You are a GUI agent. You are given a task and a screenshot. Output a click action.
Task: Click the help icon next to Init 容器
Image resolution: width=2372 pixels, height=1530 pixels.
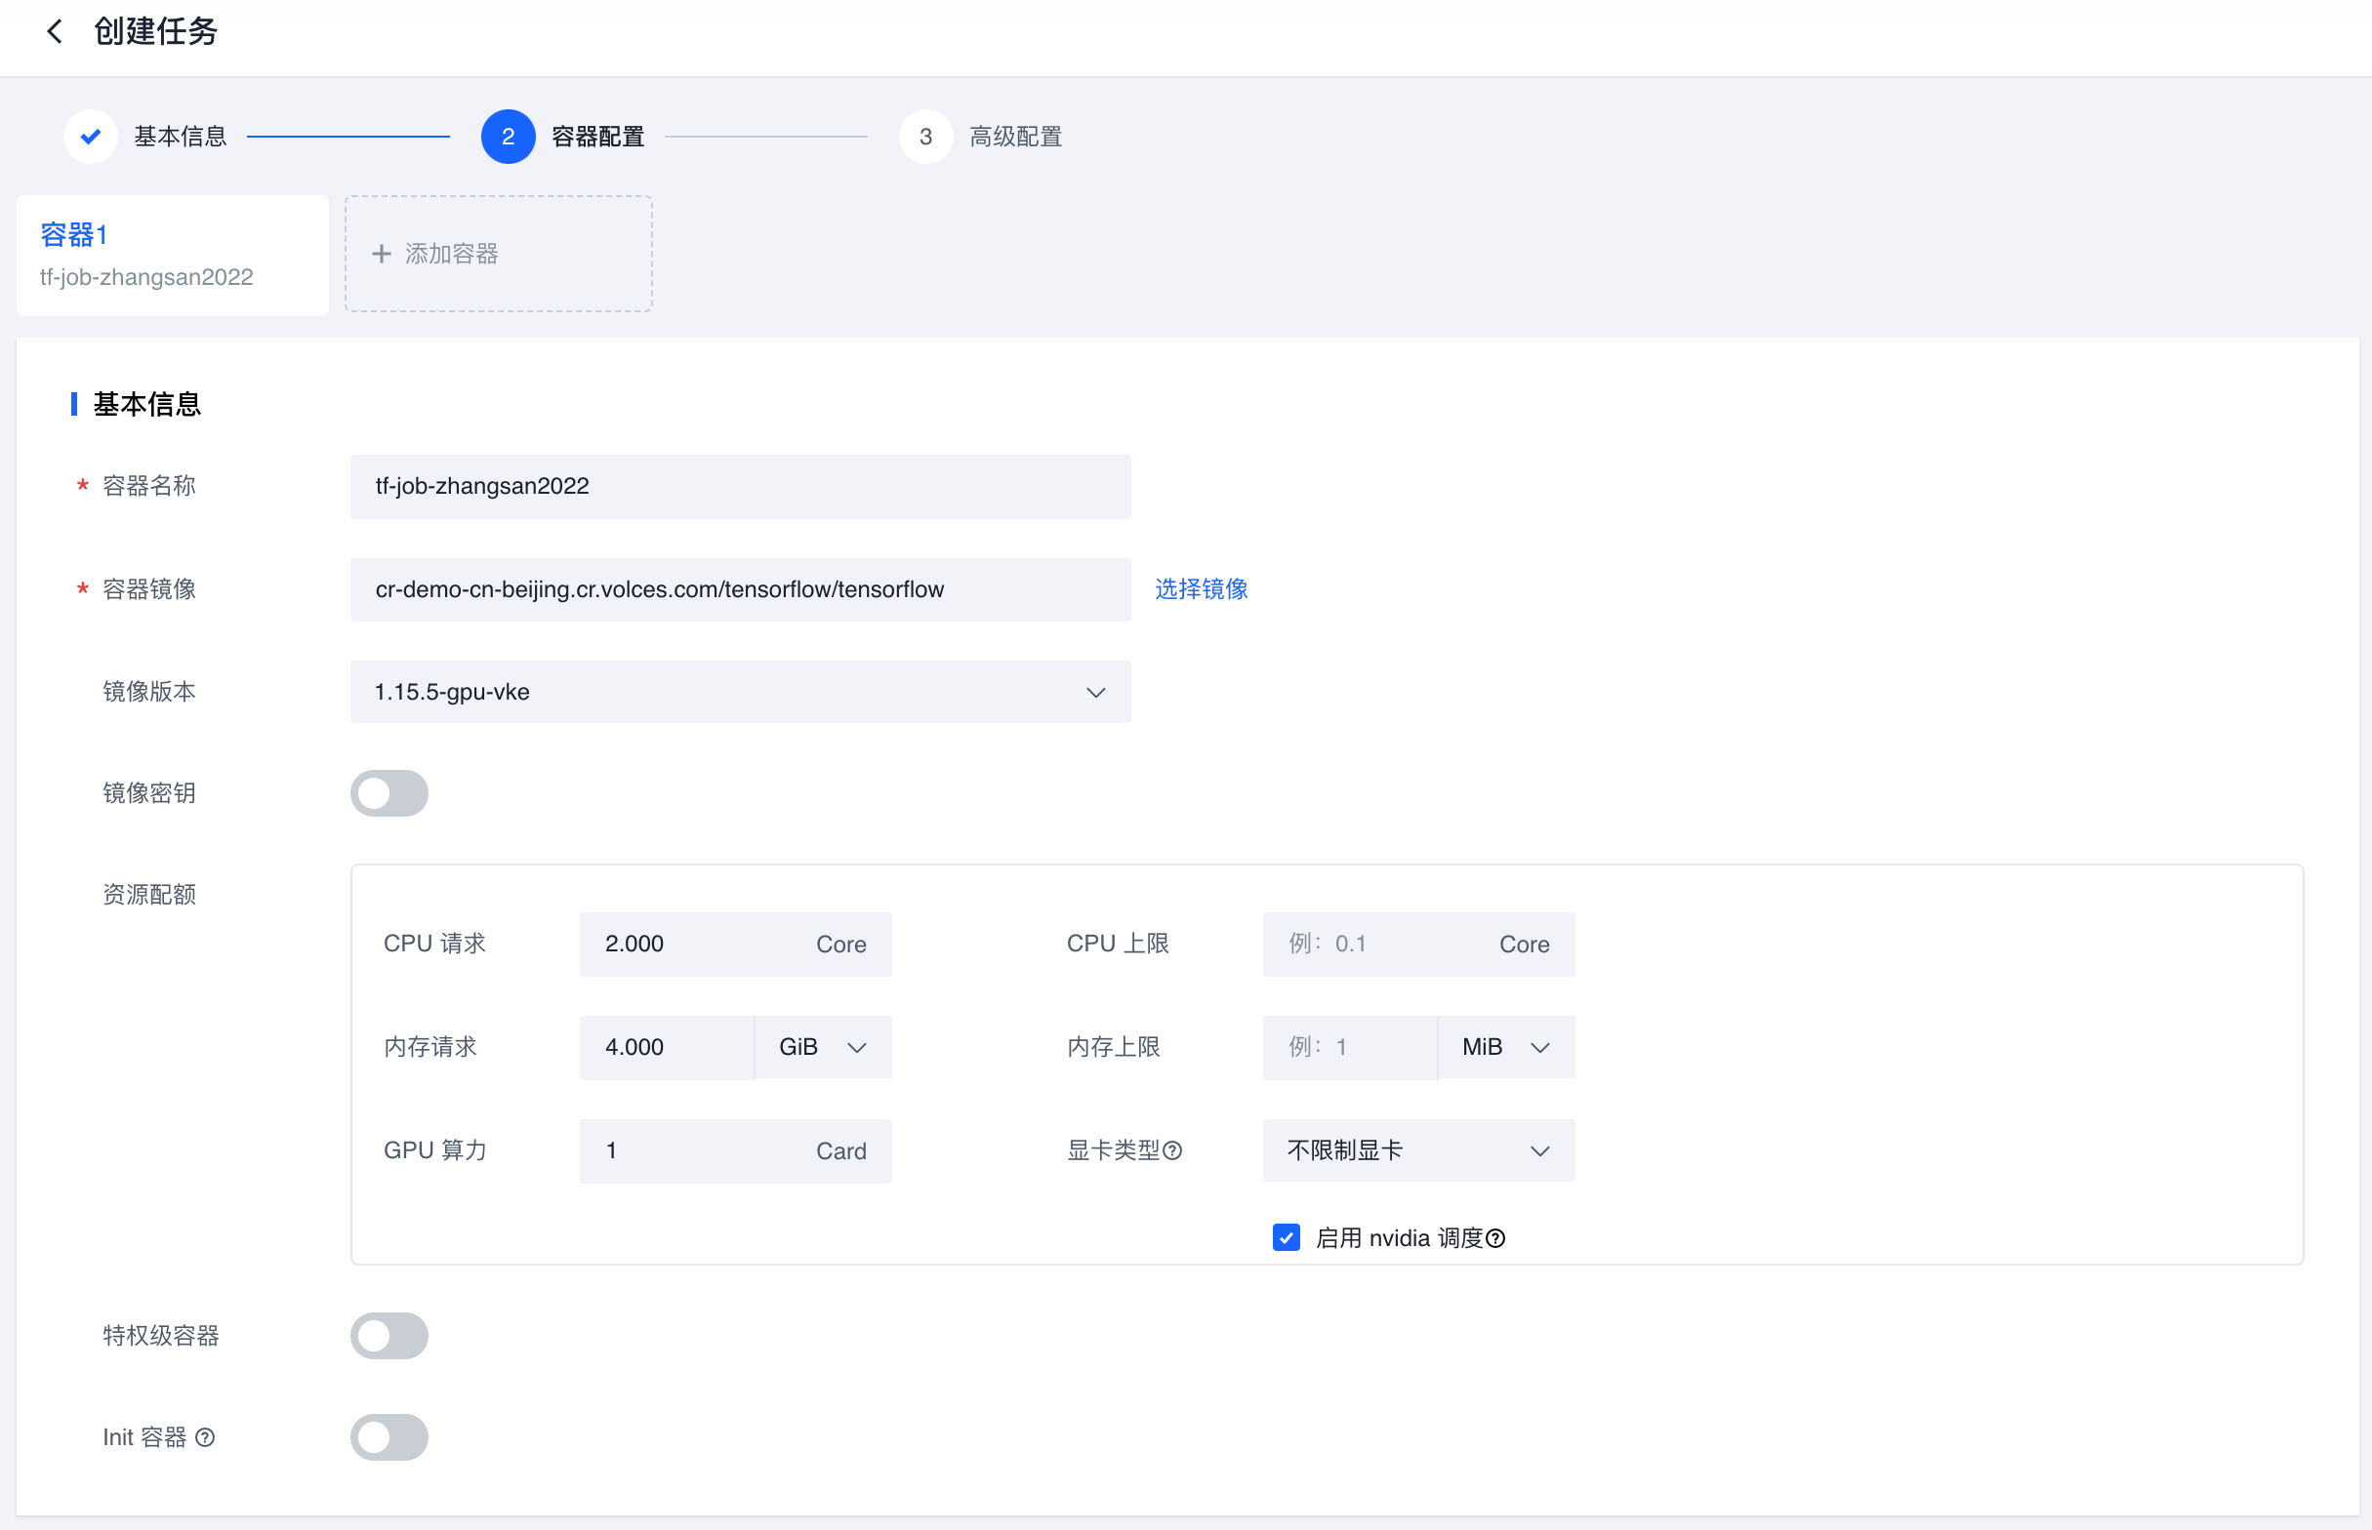206,1437
